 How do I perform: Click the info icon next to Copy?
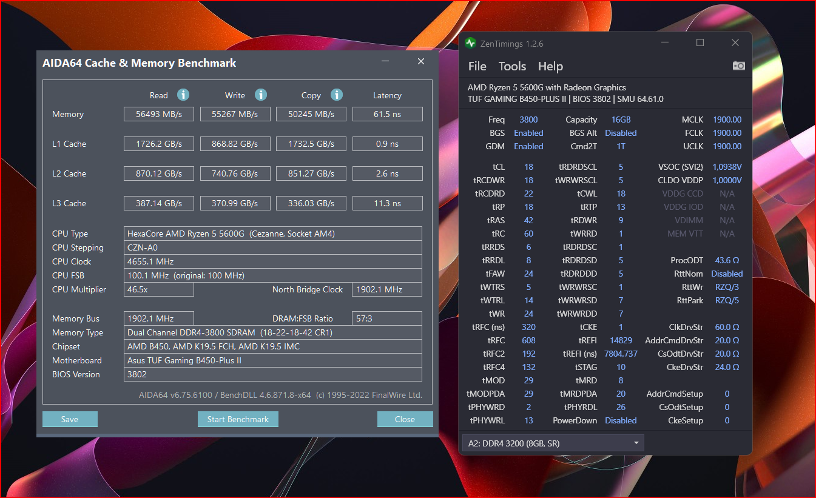click(337, 95)
